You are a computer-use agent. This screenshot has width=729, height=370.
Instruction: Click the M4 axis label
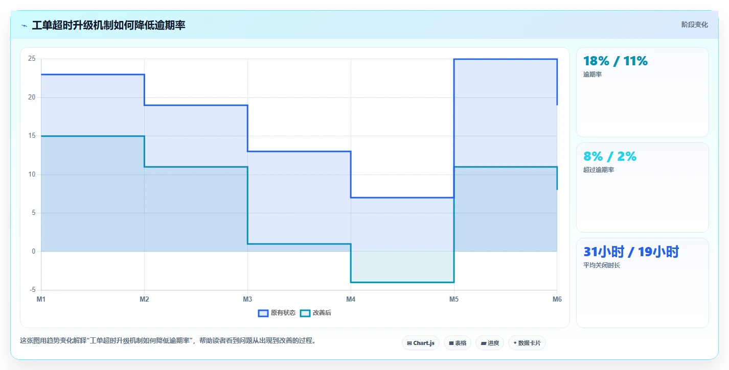pyautogui.click(x=351, y=300)
